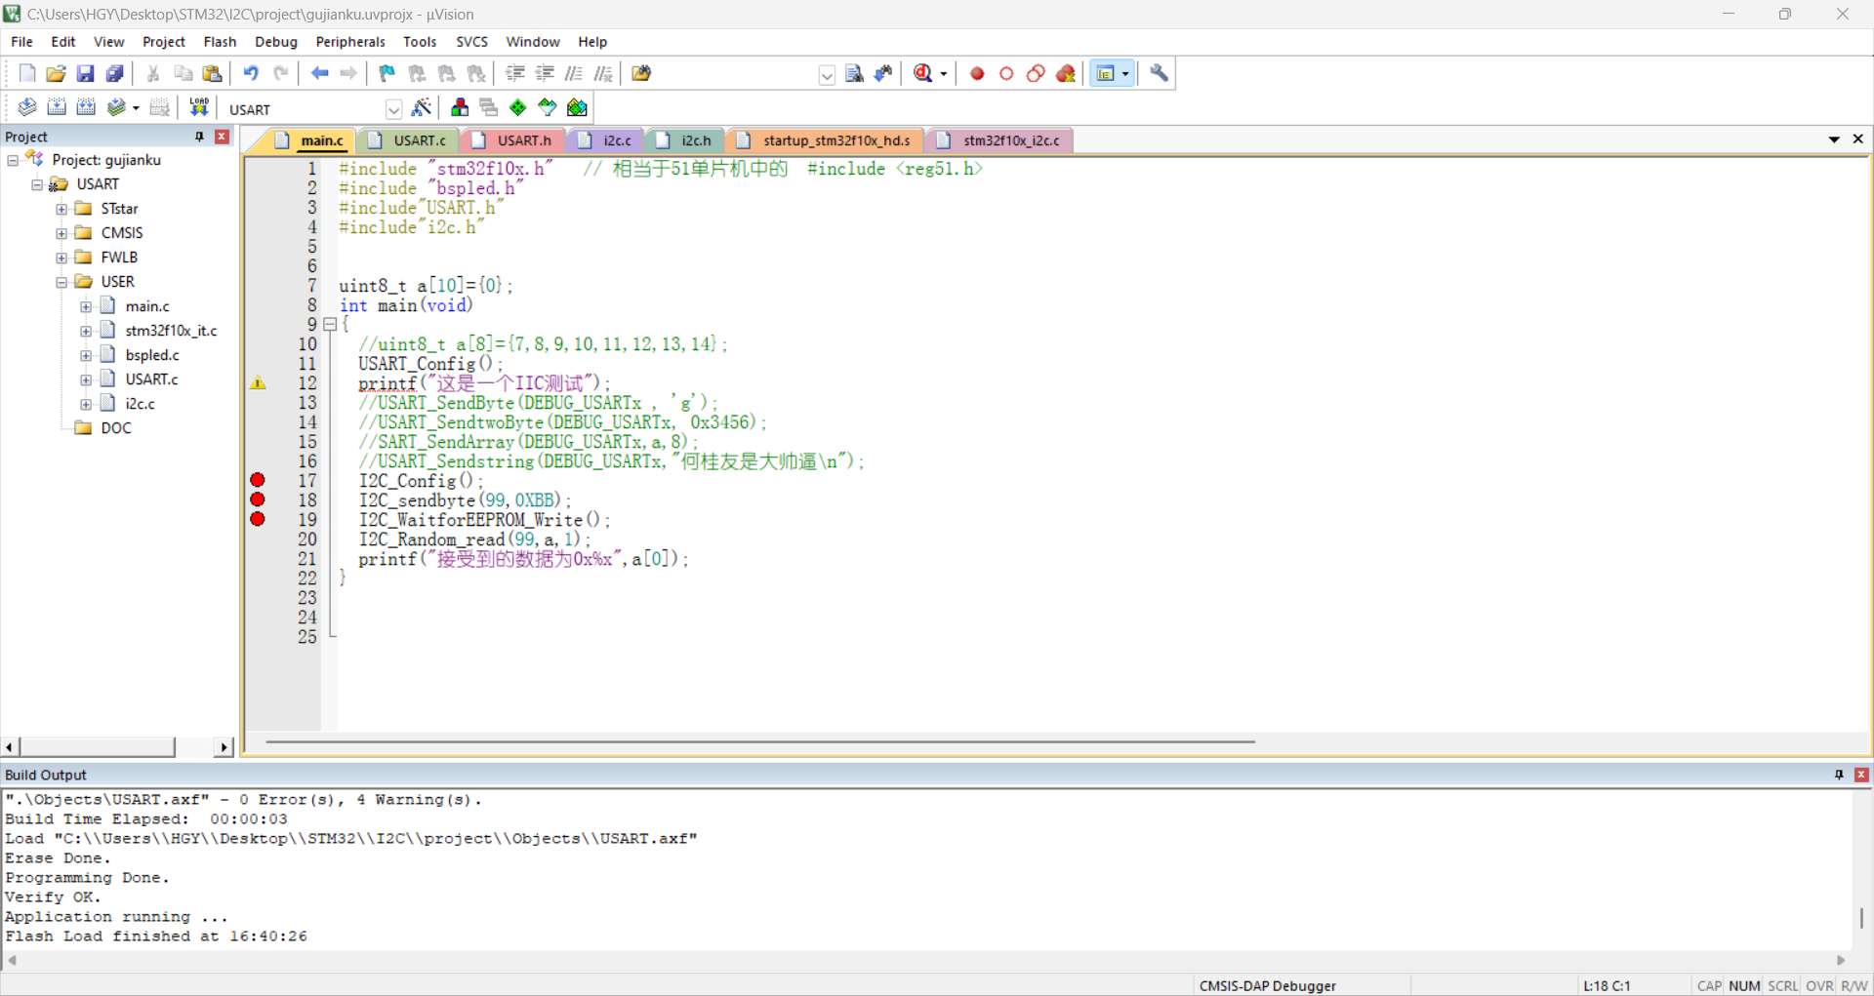Toggle breakpoint marker on line 17
Image resolution: width=1874 pixels, height=996 pixels.
coord(258,480)
